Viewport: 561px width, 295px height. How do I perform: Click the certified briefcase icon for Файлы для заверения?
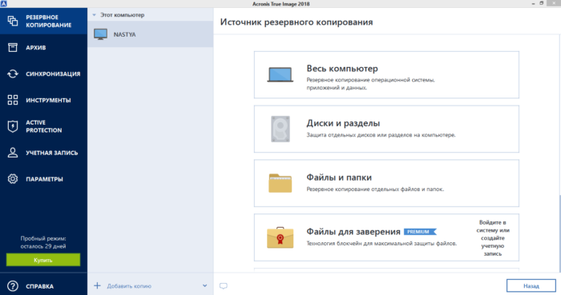coord(280,237)
